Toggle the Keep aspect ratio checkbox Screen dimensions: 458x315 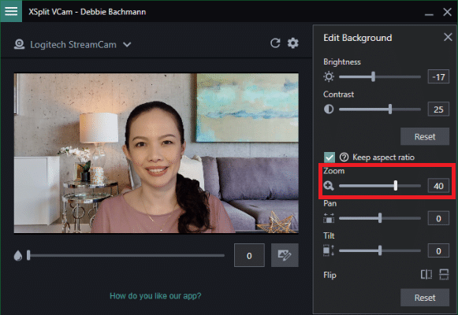point(330,157)
